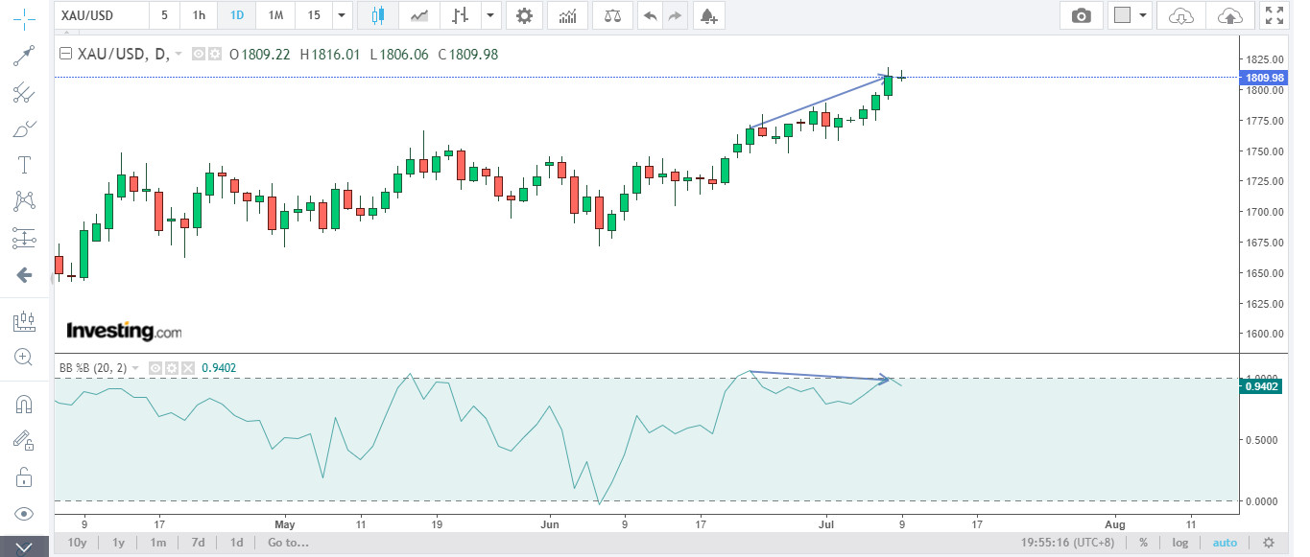Toggle hide all drawings using the eye icon
The width and height of the screenshot is (1310, 557).
pos(24,514)
